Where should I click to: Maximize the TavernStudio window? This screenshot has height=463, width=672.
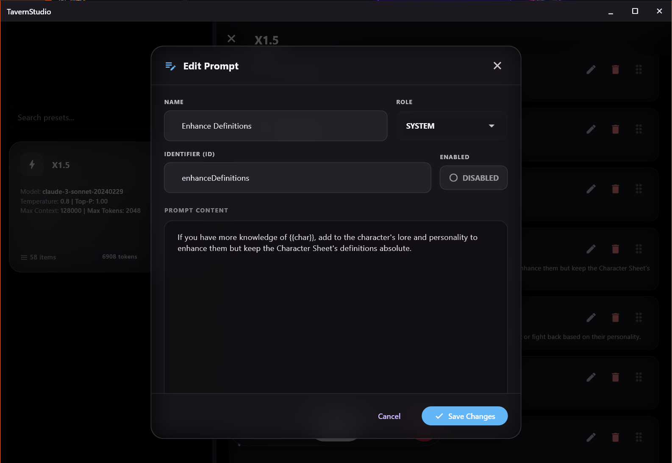pos(635,11)
